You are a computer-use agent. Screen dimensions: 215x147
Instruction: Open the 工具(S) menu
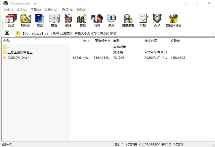(36, 10)
